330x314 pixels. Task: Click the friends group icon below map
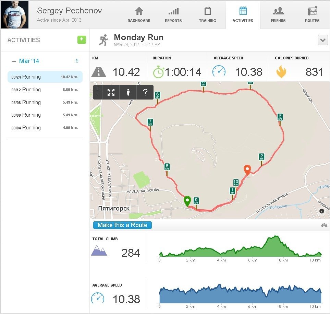tap(324, 225)
